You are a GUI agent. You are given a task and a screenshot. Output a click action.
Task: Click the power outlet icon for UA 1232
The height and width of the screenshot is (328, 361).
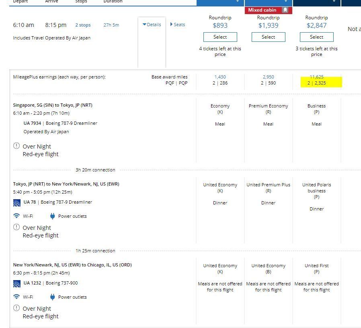53,297
